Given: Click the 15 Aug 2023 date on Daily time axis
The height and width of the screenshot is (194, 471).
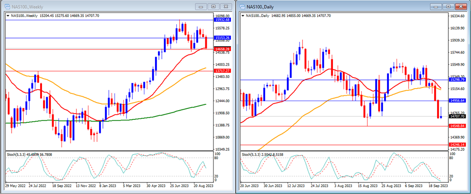Looking at the screenshot, I should (x=368, y=186).
